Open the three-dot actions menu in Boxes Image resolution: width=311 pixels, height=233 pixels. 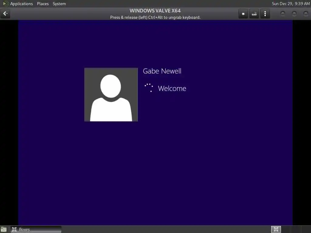point(265,14)
